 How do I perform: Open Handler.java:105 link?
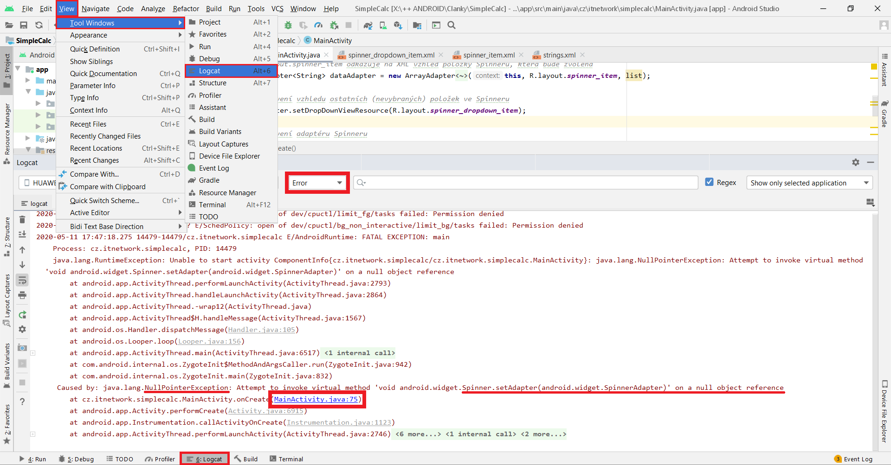coord(262,330)
